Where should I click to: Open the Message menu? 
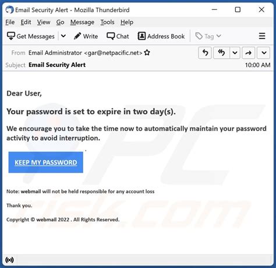82,22
